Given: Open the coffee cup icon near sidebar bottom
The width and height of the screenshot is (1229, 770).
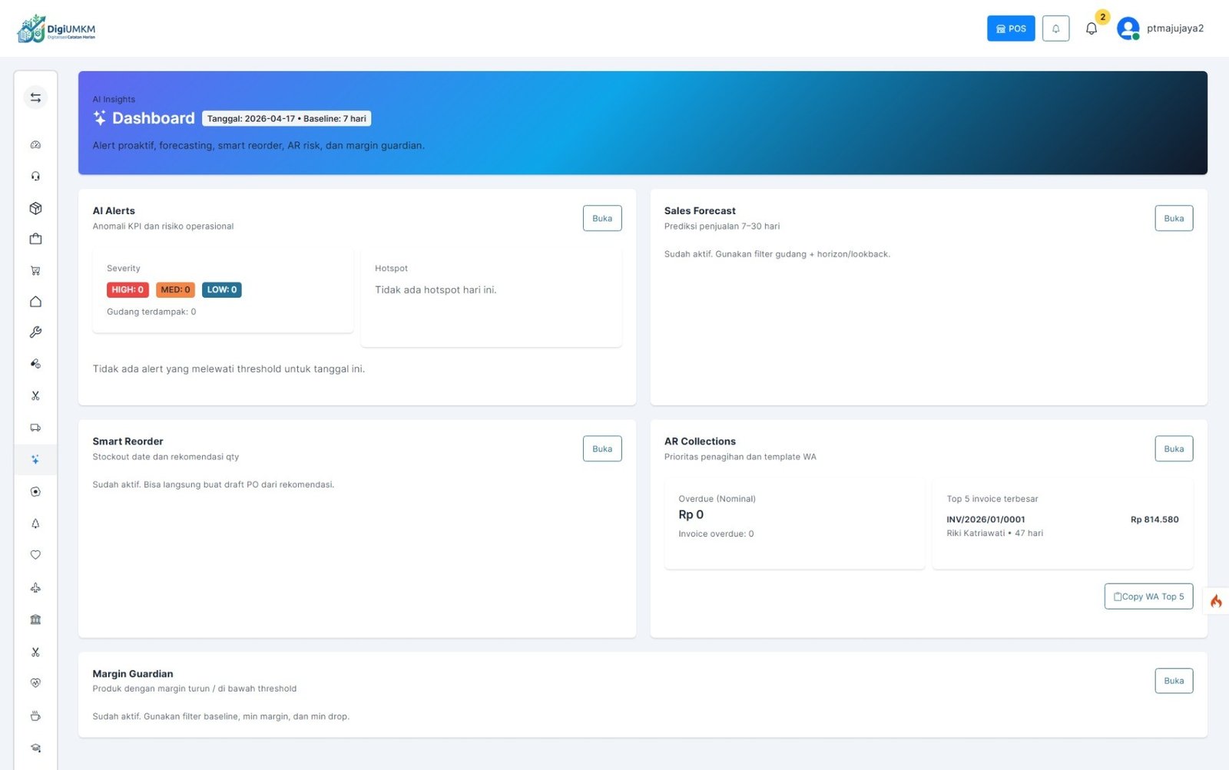Looking at the screenshot, I should coord(35,715).
